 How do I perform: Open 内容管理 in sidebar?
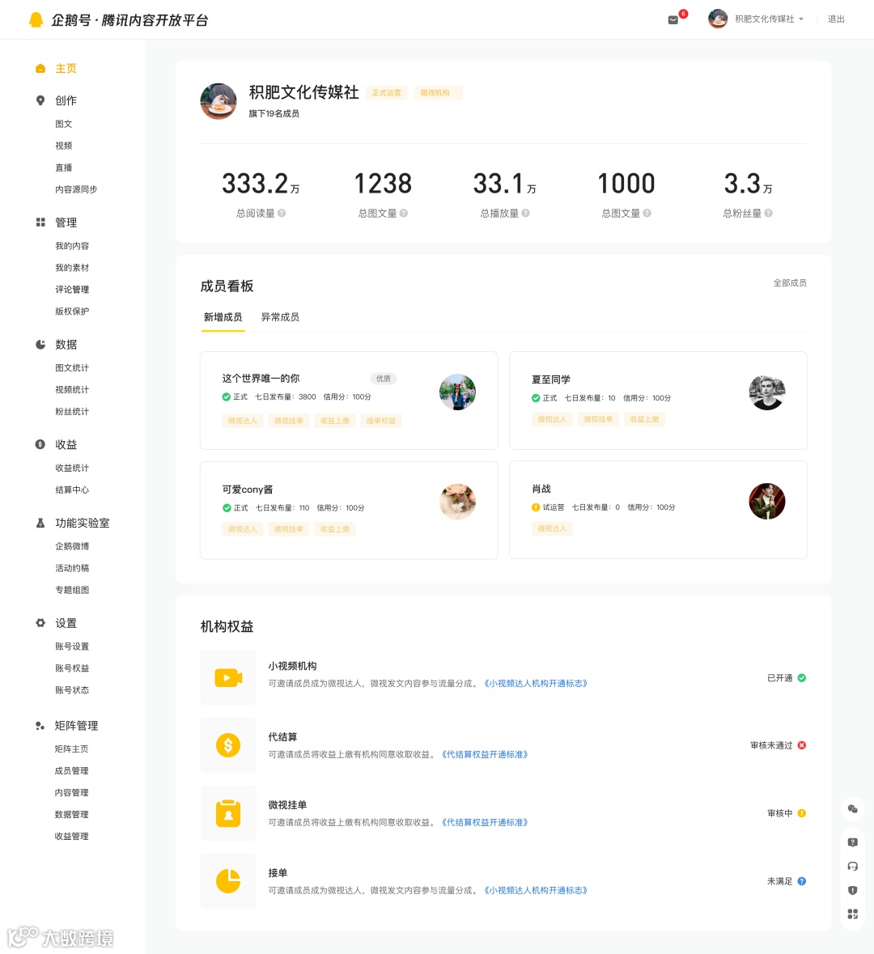click(71, 793)
